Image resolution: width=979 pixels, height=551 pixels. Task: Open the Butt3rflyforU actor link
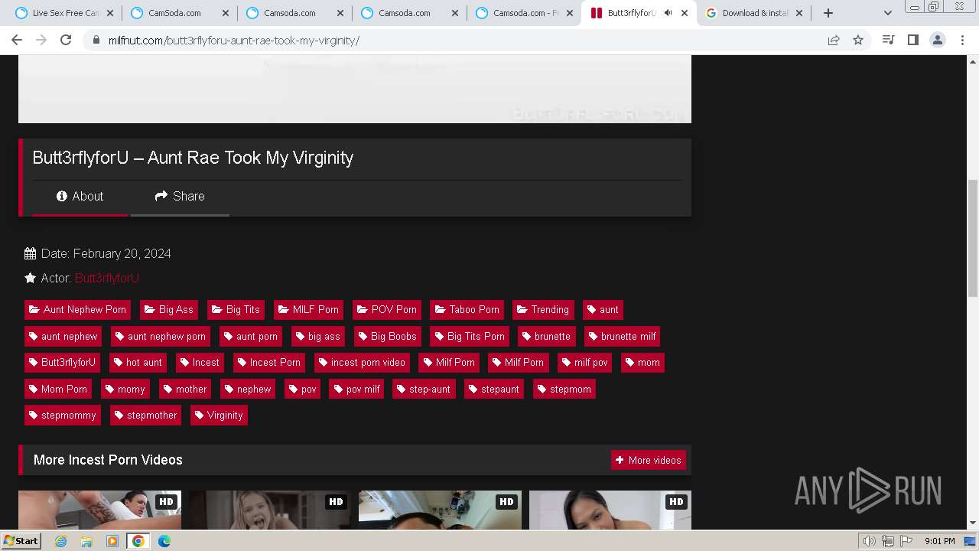point(107,279)
